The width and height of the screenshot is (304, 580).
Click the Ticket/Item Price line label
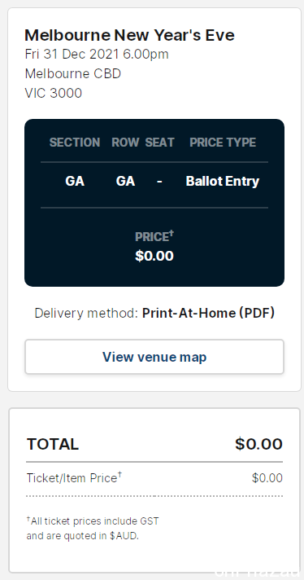[x=74, y=478]
